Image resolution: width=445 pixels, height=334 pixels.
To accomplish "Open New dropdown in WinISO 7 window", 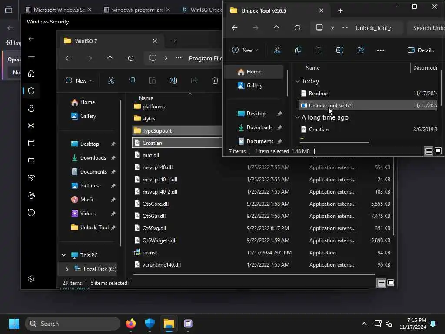I will (79, 80).
